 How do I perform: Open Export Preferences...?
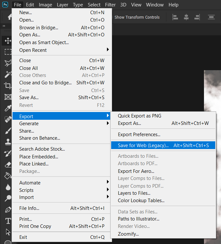coord(163,135)
